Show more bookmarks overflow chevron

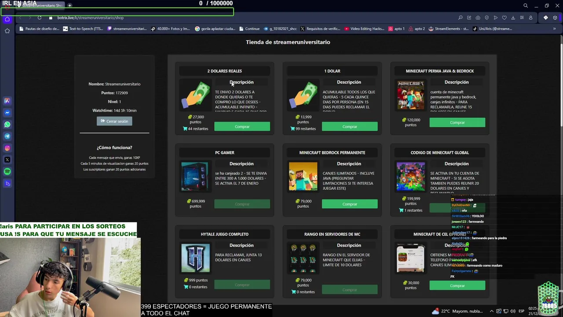click(554, 29)
